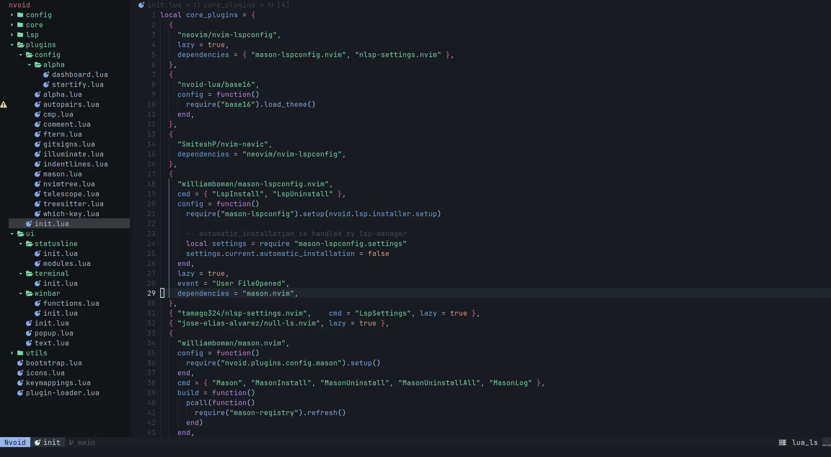The image size is (831, 457).
Task: Click the git branch icon in the statusline
Action: pos(71,443)
